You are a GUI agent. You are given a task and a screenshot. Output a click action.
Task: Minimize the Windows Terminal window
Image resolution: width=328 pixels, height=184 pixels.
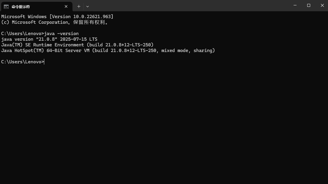[295, 5]
